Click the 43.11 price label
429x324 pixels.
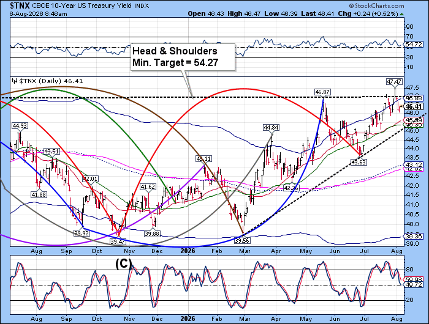tap(204, 158)
